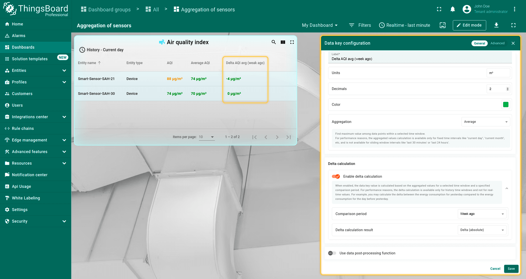Screen dimensions: 526x279
Task: Open the Aggregation dropdown set to Average
Action: tap(485, 122)
